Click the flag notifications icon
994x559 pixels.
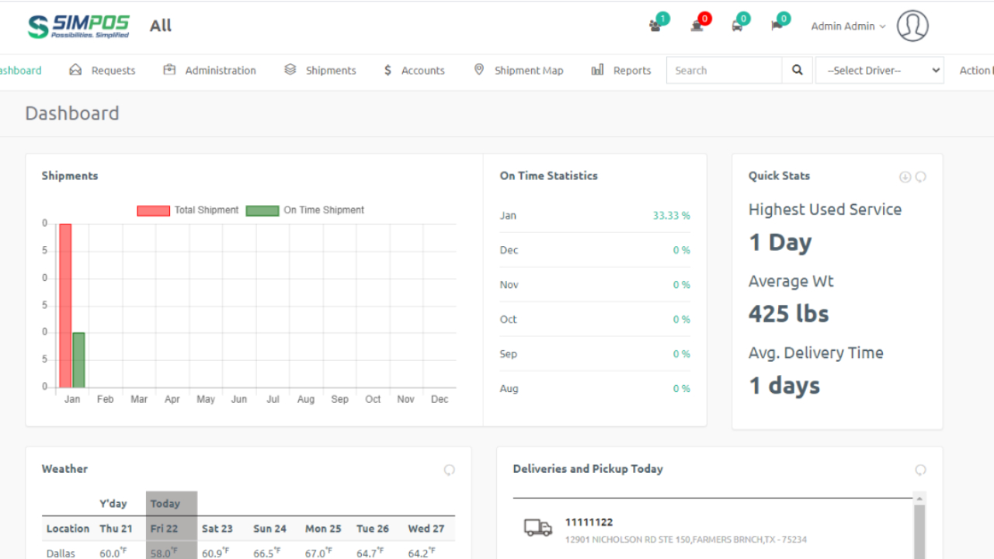[x=777, y=25]
